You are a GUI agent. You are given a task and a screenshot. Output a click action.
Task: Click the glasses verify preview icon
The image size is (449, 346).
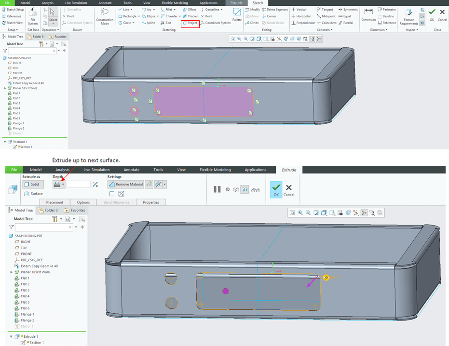coord(255,189)
